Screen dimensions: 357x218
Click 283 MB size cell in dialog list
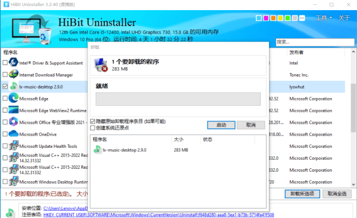(x=181, y=150)
